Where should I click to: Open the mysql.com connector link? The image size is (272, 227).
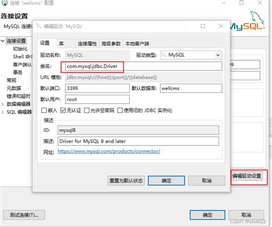pyautogui.click(x=109, y=151)
